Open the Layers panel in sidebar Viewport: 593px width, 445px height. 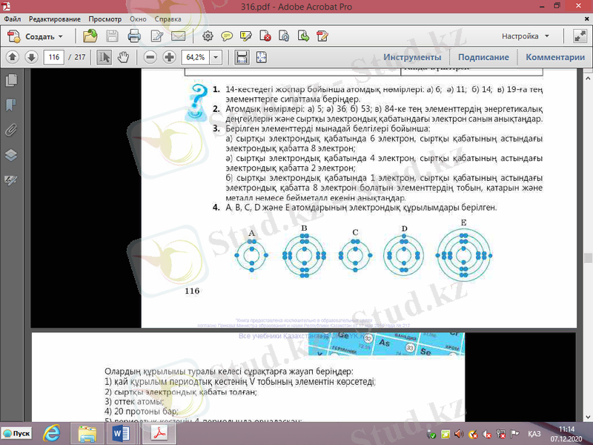point(11,155)
